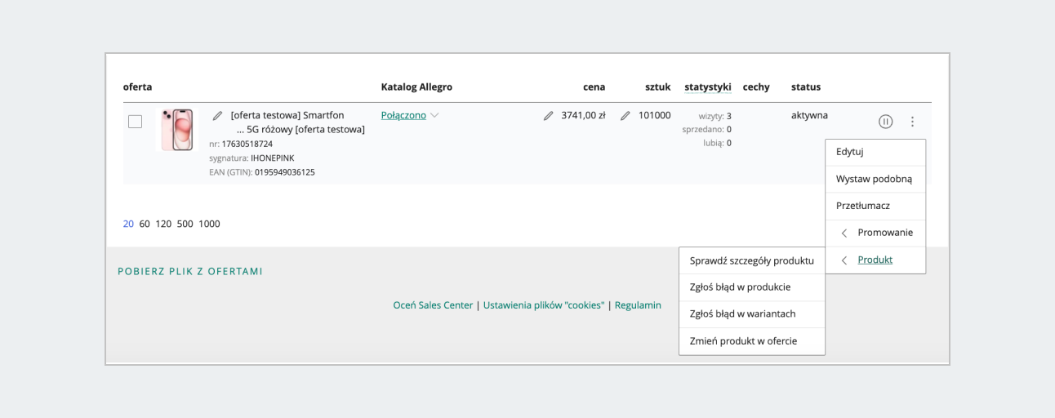Select Sprawdź szczegóły produktu
The height and width of the screenshot is (418, 1055).
(x=751, y=260)
